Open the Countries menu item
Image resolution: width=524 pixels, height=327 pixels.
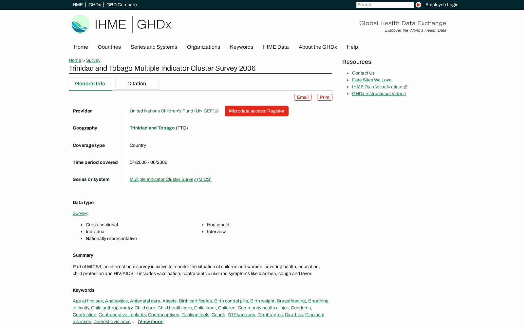(x=109, y=47)
